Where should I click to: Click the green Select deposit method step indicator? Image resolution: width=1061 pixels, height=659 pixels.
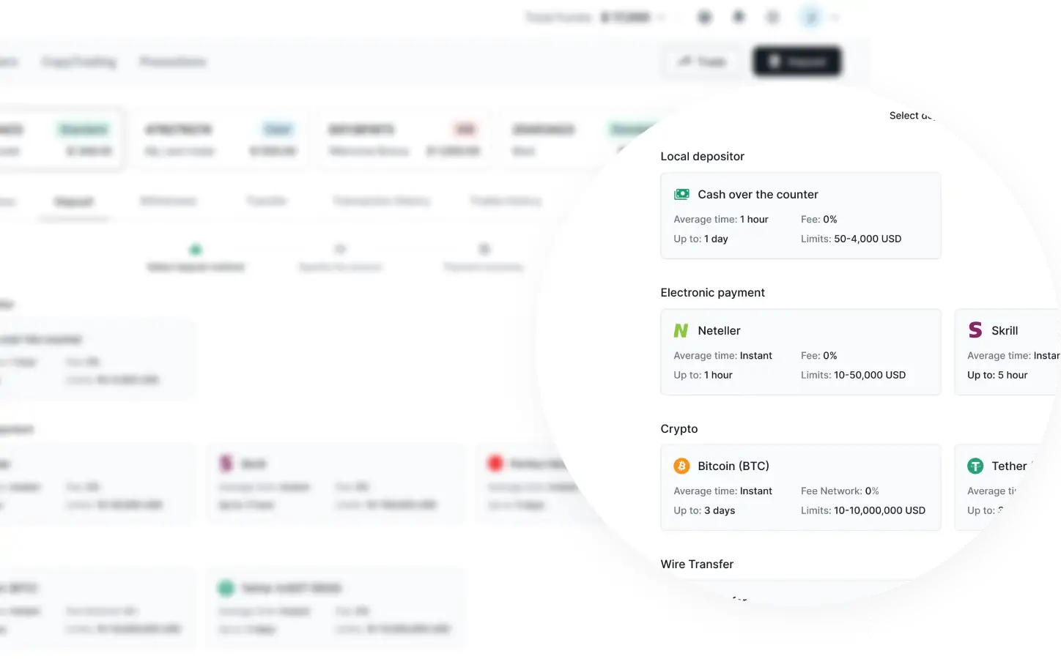(x=196, y=250)
